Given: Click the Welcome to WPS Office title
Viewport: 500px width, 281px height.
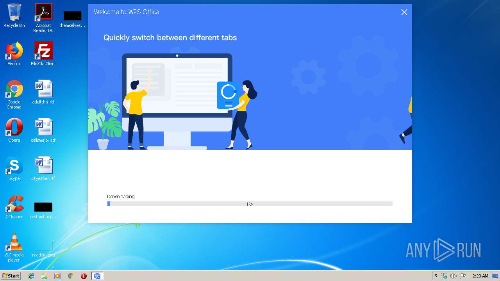Looking at the screenshot, I should [x=126, y=12].
